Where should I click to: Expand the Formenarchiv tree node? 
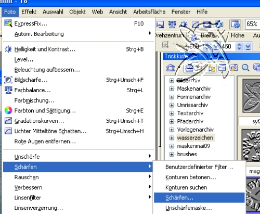point(172,97)
